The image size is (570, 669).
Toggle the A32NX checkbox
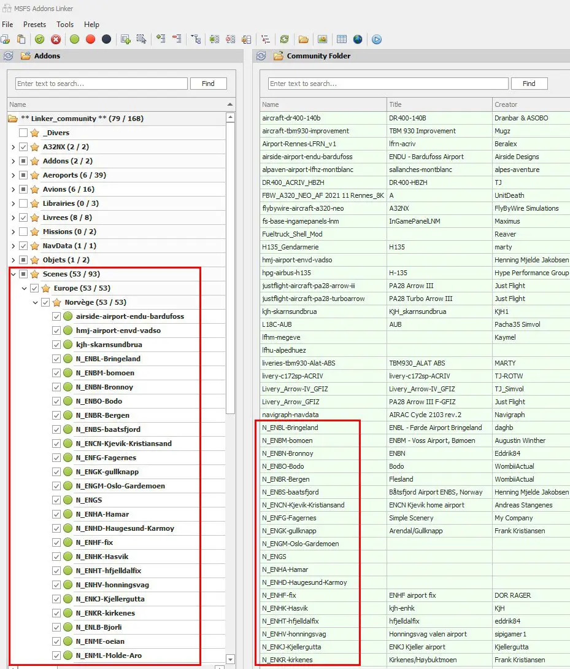23,147
